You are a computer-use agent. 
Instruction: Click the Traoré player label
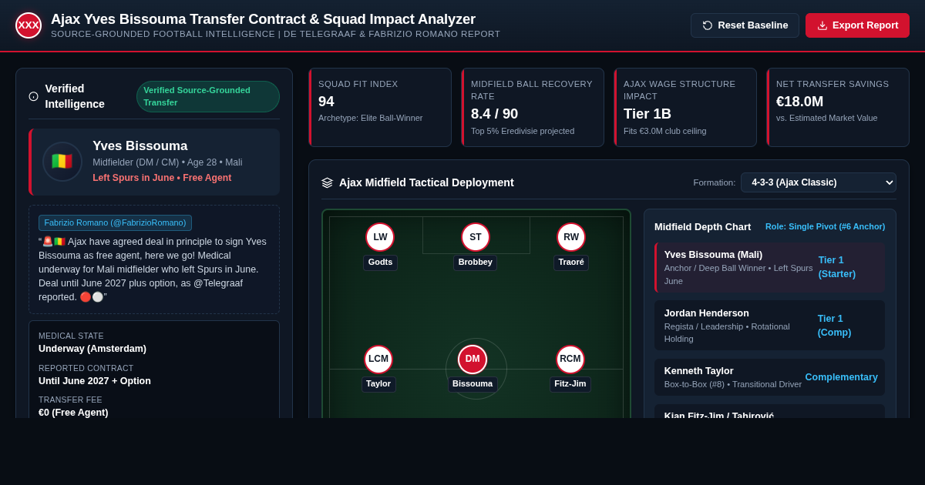pos(571,263)
